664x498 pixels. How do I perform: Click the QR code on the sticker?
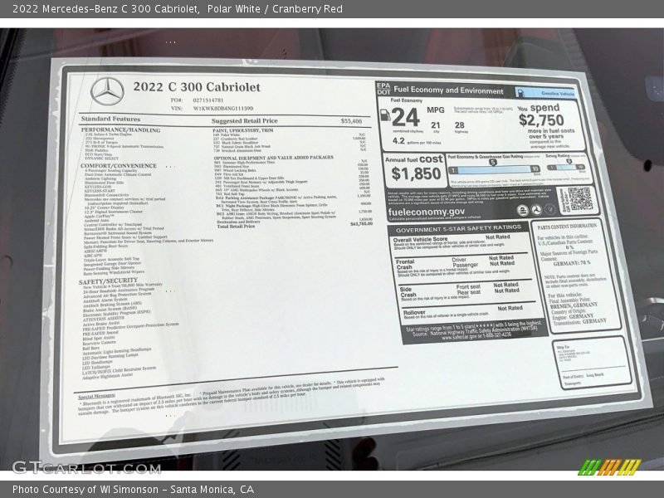pos(579,198)
